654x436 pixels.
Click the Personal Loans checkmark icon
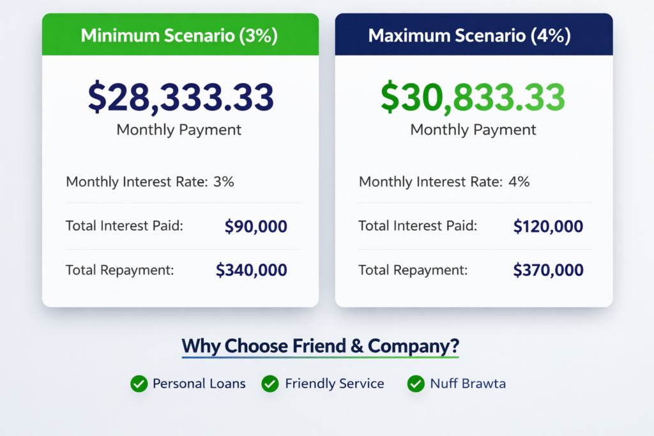click(139, 384)
